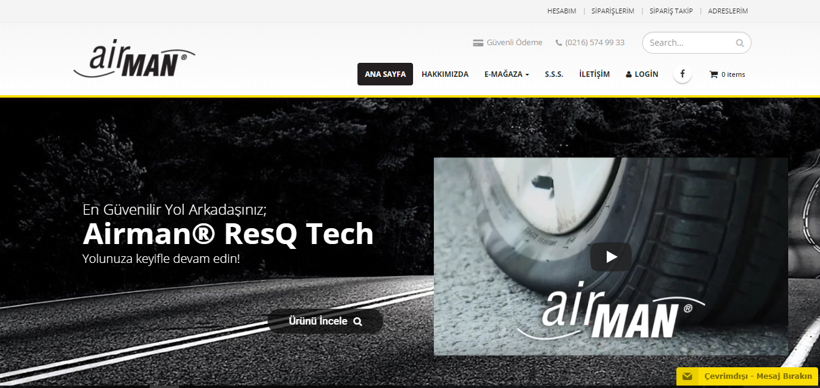Click the yellow envelope chat icon

coord(687,376)
